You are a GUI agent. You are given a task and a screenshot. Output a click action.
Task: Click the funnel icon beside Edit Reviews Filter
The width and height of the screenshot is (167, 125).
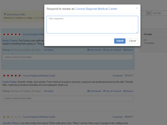pos(5,14)
